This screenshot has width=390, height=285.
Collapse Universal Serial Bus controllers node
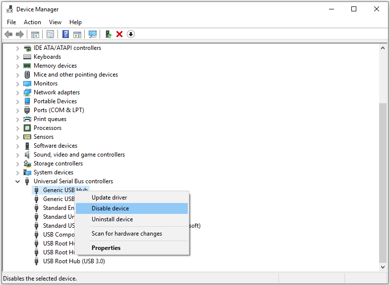[17, 181]
